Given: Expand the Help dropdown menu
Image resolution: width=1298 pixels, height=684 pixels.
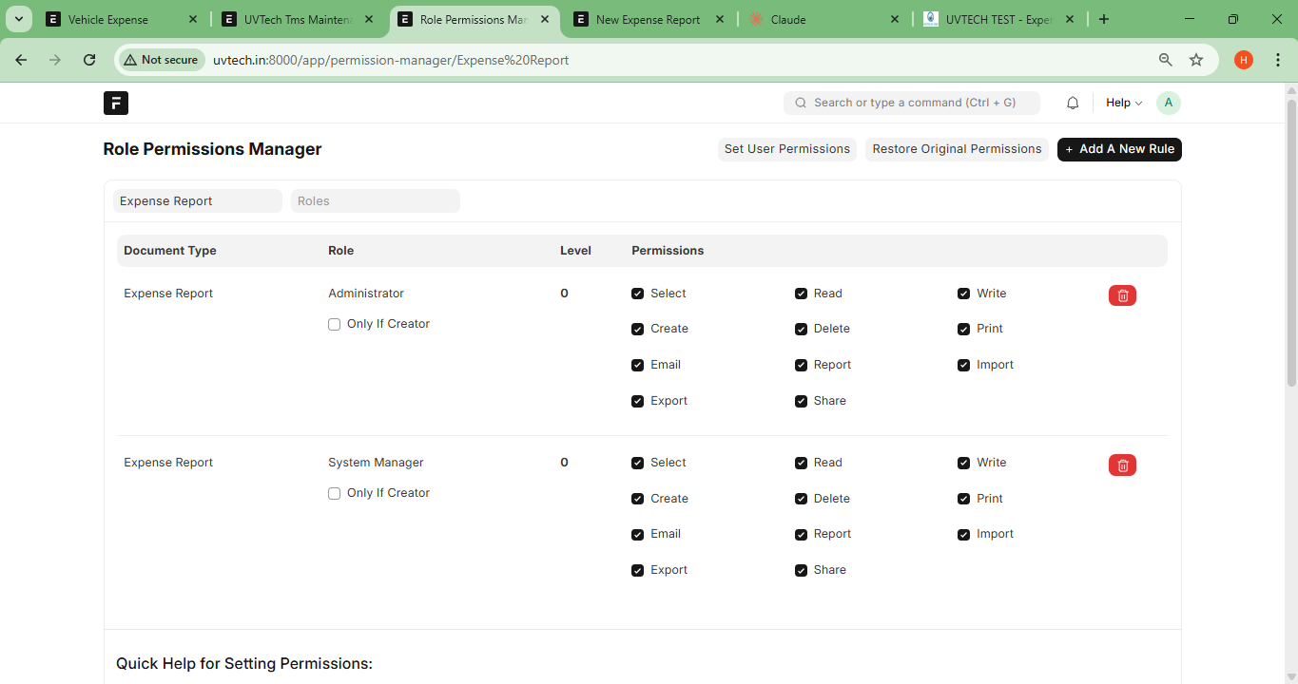Looking at the screenshot, I should [1123, 103].
